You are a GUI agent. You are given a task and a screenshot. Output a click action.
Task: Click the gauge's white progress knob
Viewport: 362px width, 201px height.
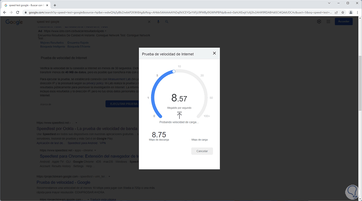click(174, 71)
